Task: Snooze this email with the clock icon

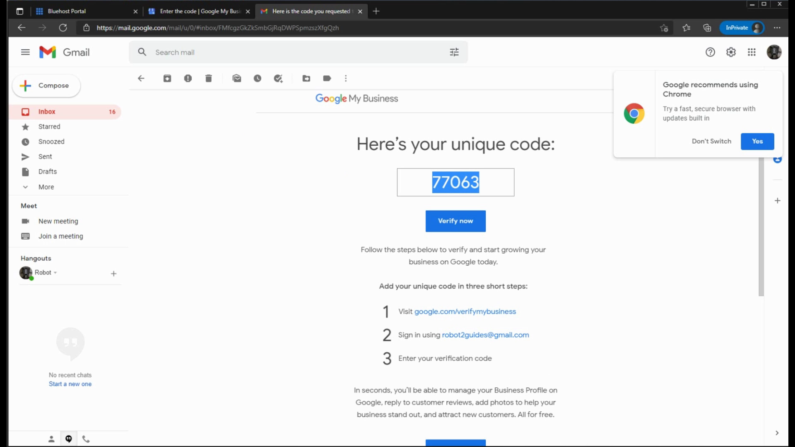Action: coord(257,78)
